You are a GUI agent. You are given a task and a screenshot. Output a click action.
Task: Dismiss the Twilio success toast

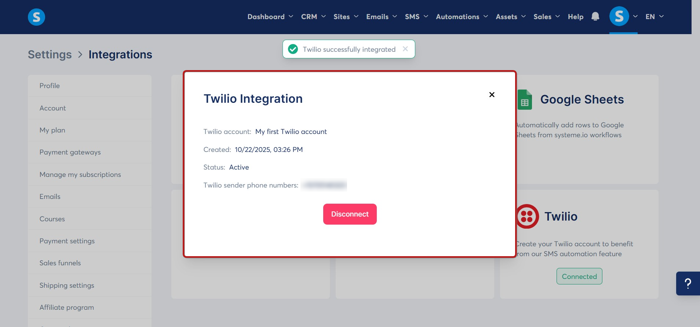pyautogui.click(x=405, y=49)
